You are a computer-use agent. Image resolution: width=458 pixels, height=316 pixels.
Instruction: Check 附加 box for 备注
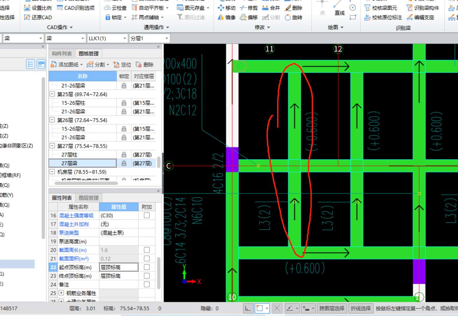(x=147, y=284)
